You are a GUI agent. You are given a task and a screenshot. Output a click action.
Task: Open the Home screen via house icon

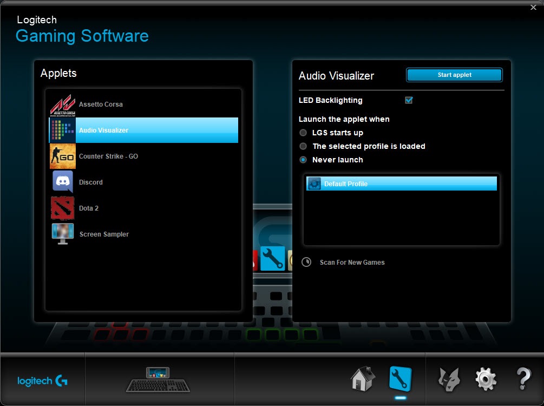tap(363, 378)
